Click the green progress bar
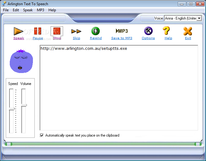This screenshot has width=206, height=161. 103,144
